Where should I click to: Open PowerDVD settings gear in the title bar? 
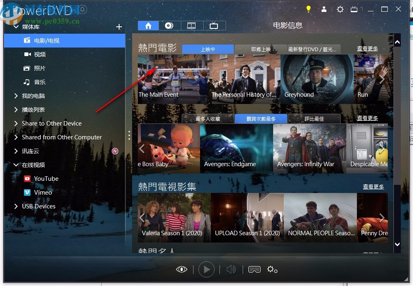(x=340, y=9)
